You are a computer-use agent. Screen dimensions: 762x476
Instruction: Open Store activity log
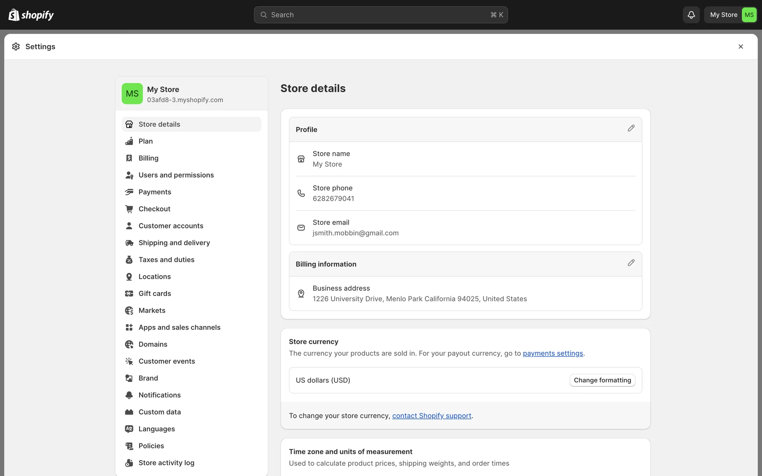pyautogui.click(x=166, y=463)
